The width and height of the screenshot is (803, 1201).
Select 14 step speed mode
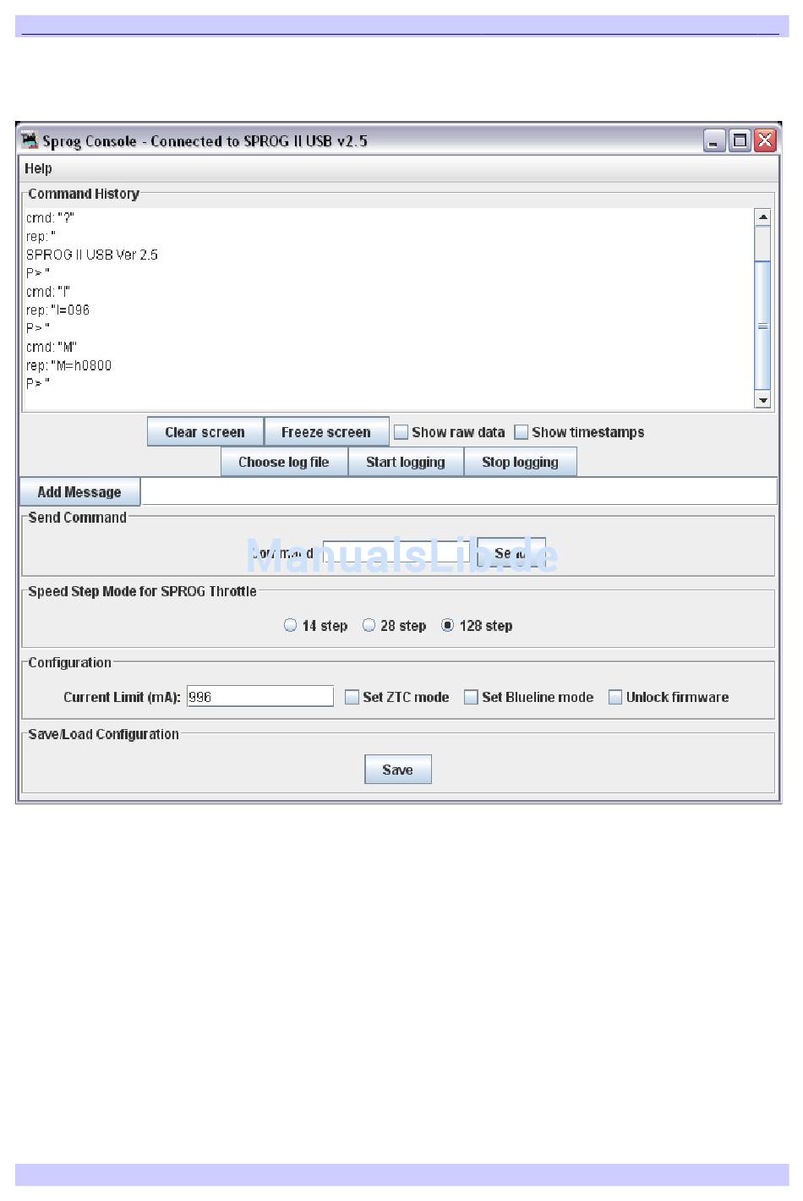click(x=291, y=625)
